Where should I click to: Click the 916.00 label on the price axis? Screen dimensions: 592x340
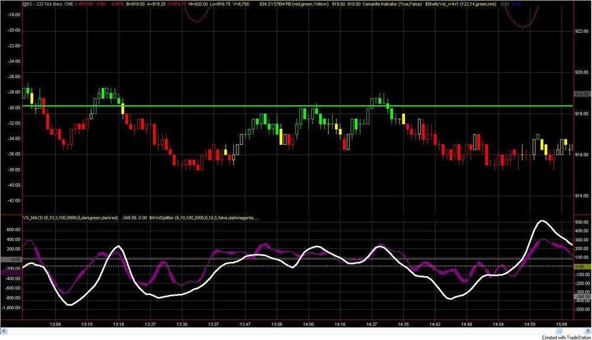pyautogui.click(x=581, y=155)
